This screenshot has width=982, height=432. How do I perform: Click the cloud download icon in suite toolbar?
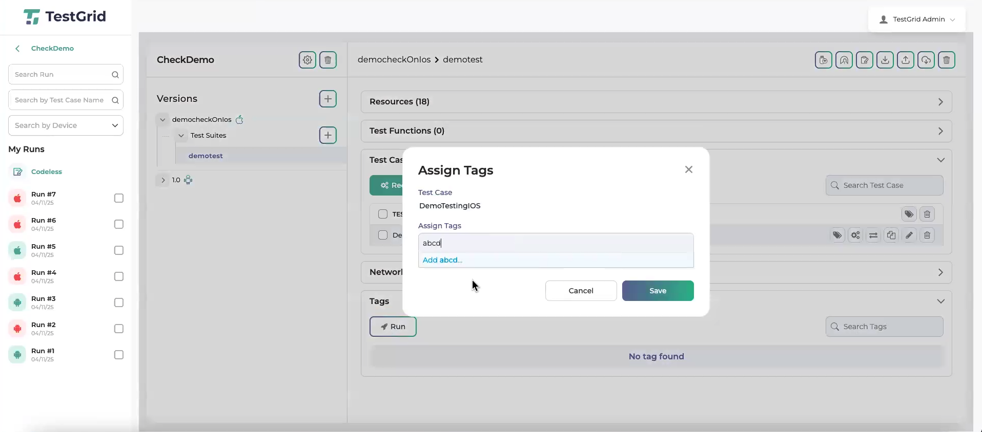click(926, 60)
